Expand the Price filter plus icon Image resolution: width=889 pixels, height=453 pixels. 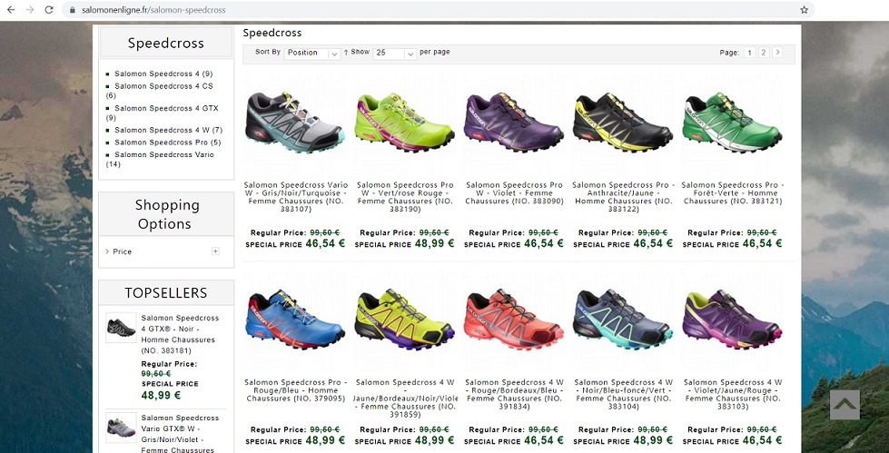215,251
